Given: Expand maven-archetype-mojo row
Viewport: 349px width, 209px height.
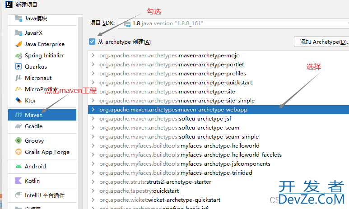Looking at the screenshot, I should (x=93, y=56).
